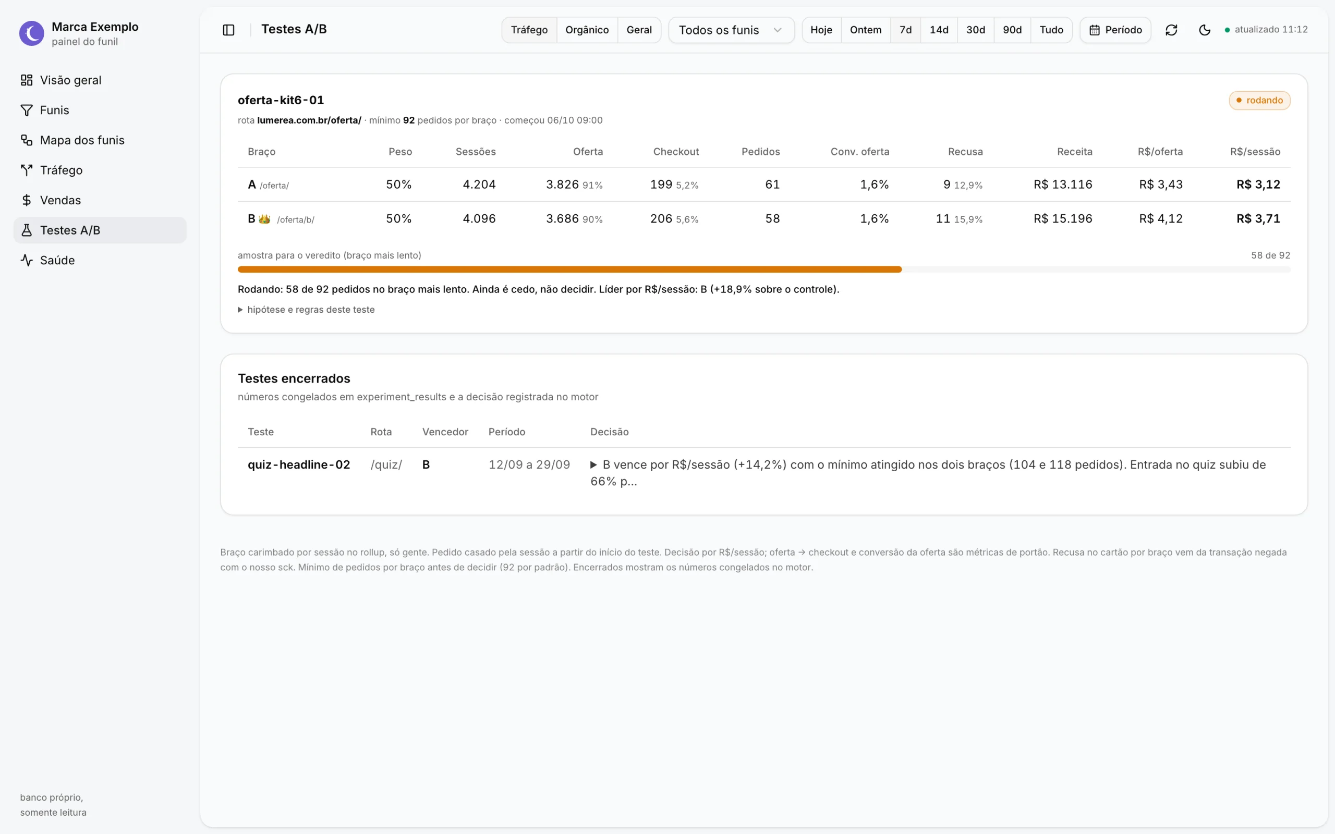Select the Hoje range tab

pos(821,30)
